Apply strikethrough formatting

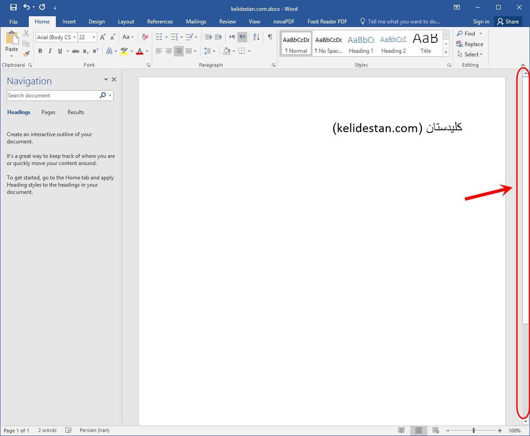[76, 51]
